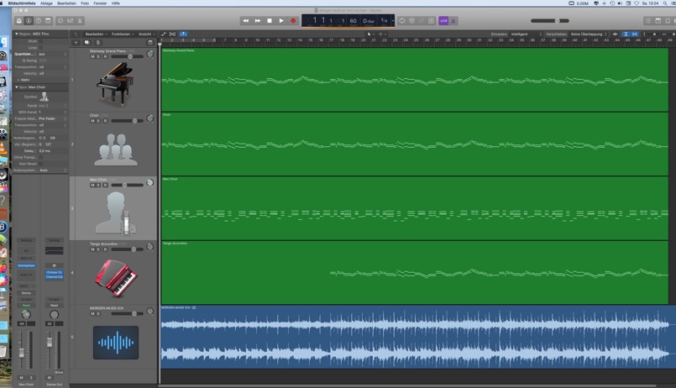Select the MORGEN MUSS ICH audio region

418,337
